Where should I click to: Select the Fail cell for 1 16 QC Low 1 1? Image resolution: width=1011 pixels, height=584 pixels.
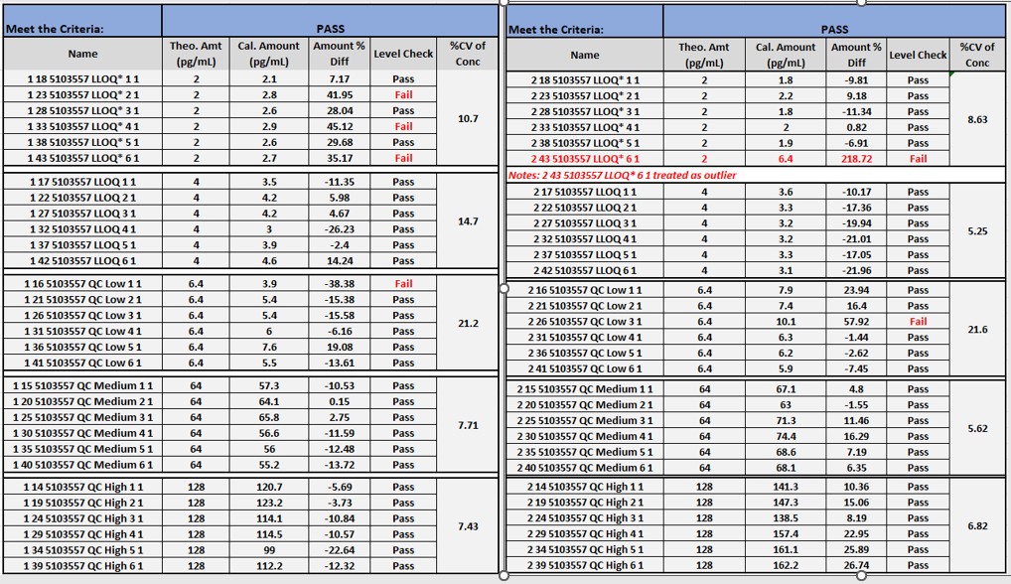[x=403, y=283]
